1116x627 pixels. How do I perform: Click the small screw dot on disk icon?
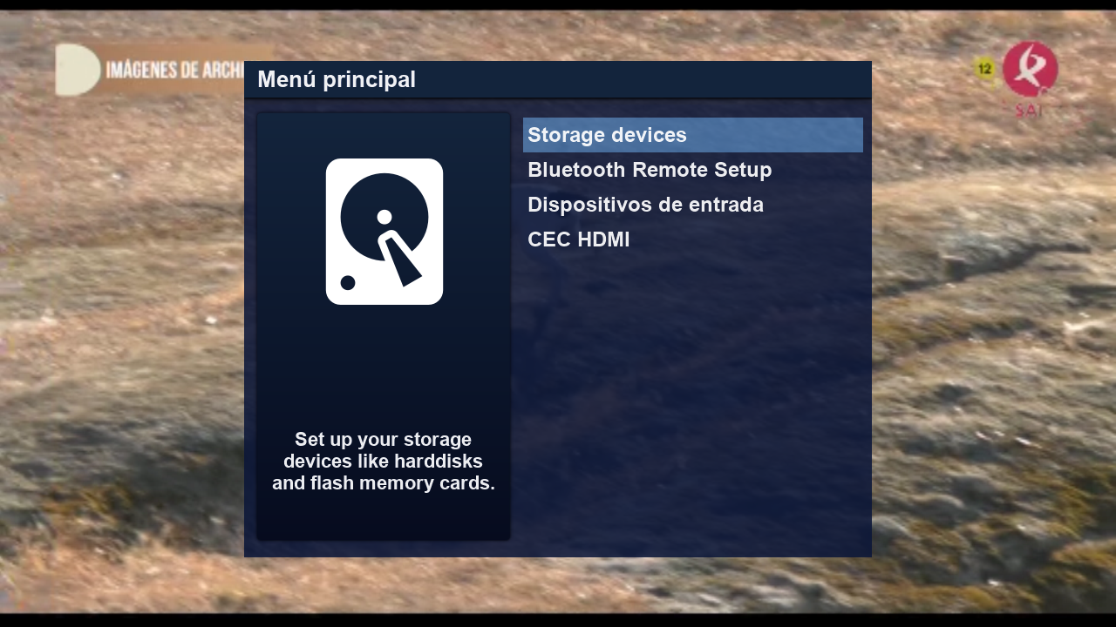pos(348,282)
